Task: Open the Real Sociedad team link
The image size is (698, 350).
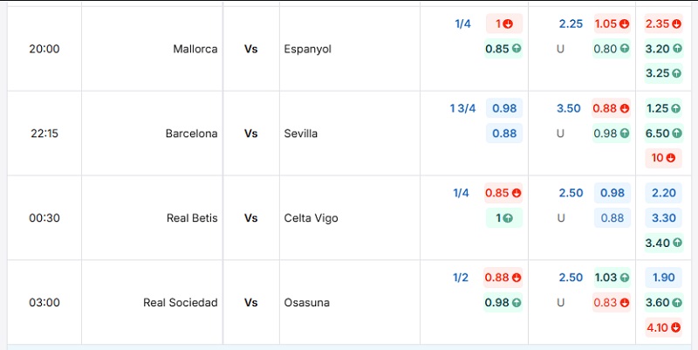Action: (x=181, y=303)
